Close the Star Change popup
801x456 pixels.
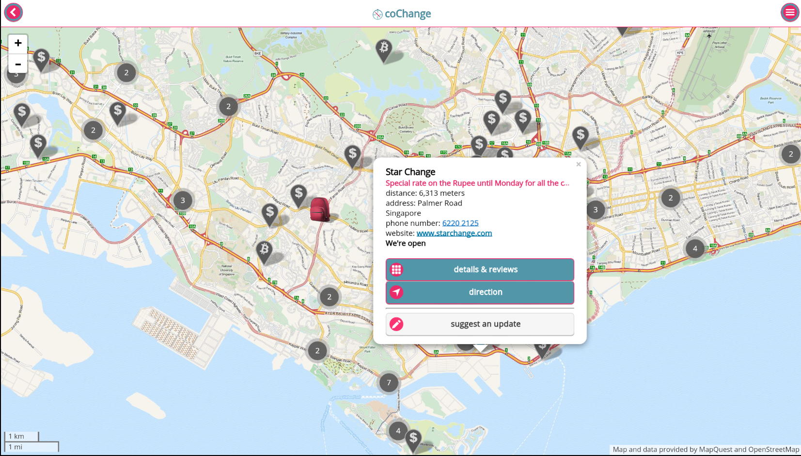(x=578, y=164)
